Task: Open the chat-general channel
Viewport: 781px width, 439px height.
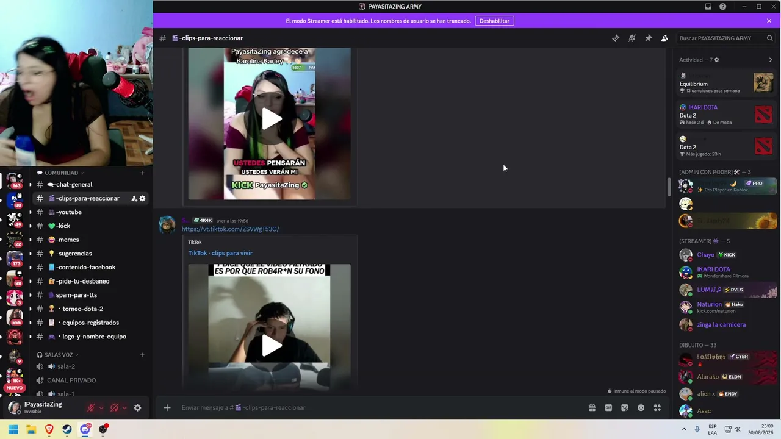Action: (x=90, y=184)
